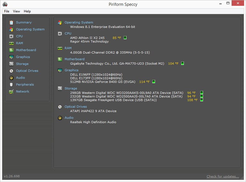Image resolution: width=246 pixels, height=182 pixels.
Task: Select the CPU chip icon in sidebar
Action: click(11, 36)
